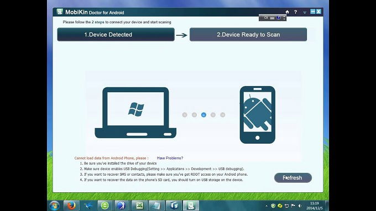376x211 pixels.
Task: Open the blue circular browser taskbar icon
Action: pos(121,205)
